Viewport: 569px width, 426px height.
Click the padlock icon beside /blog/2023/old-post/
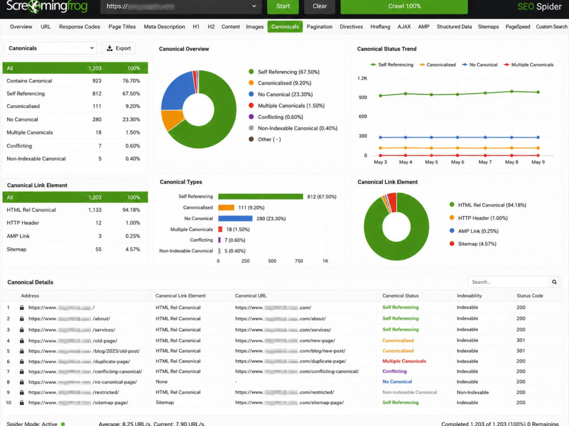tap(22, 351)
